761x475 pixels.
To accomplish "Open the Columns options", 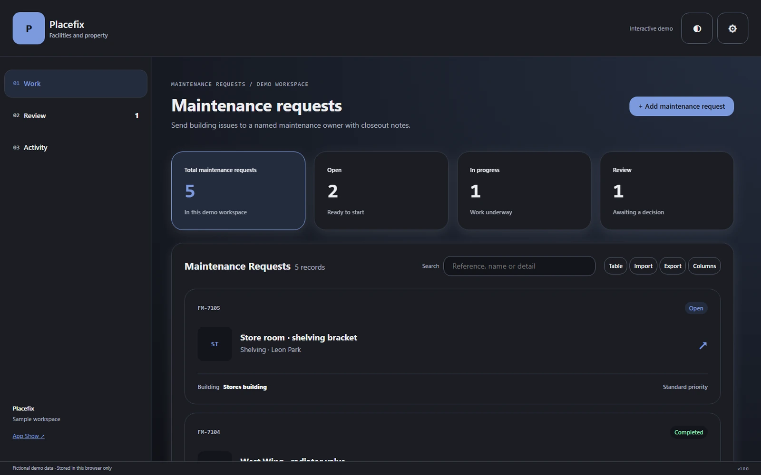I will [x=704, y=266].
